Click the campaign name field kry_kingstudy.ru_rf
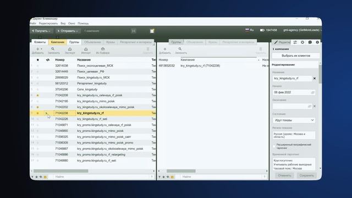Image resolution: width=352 pixels, height=198 pixels. tap(292, 78)
